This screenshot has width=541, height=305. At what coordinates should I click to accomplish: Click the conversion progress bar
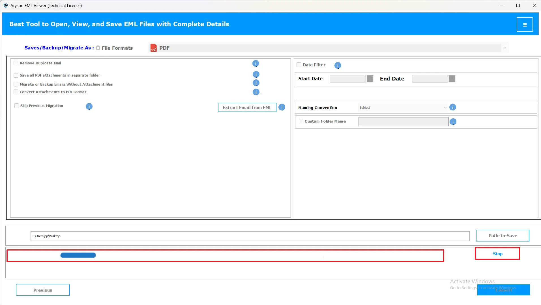[x=225, y=256]
